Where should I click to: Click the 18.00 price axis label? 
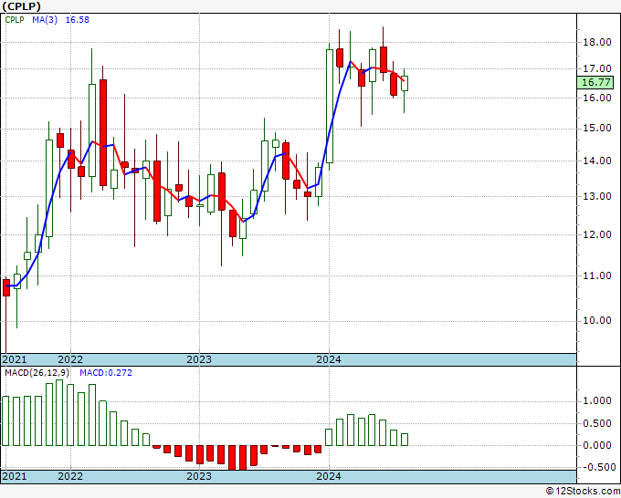597,42
